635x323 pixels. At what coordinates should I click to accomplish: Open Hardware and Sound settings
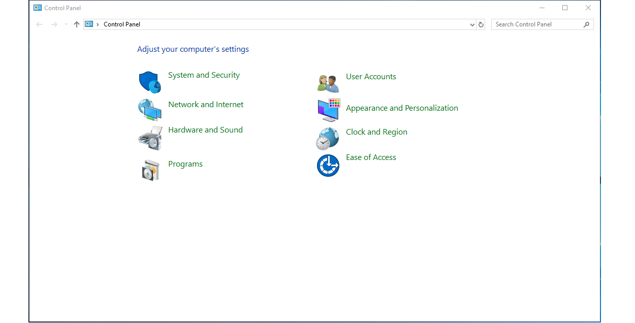pyautogui.click(x=205, y=130)
